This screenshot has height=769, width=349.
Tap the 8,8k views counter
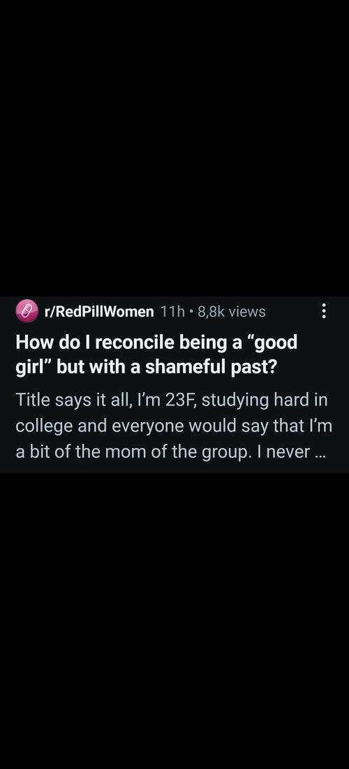tap(231, 311)
